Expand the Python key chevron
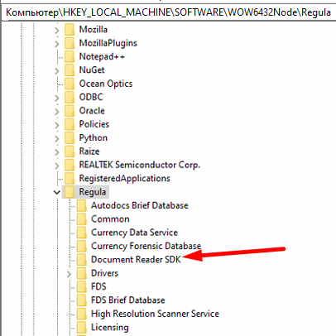Image resolution: width=336 pixels, height=336 pixels. click(x=57, y=138)
